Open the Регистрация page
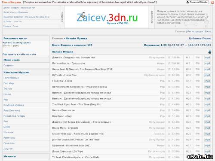This screenshot has width=215, height=161. (x=195, y=31)
